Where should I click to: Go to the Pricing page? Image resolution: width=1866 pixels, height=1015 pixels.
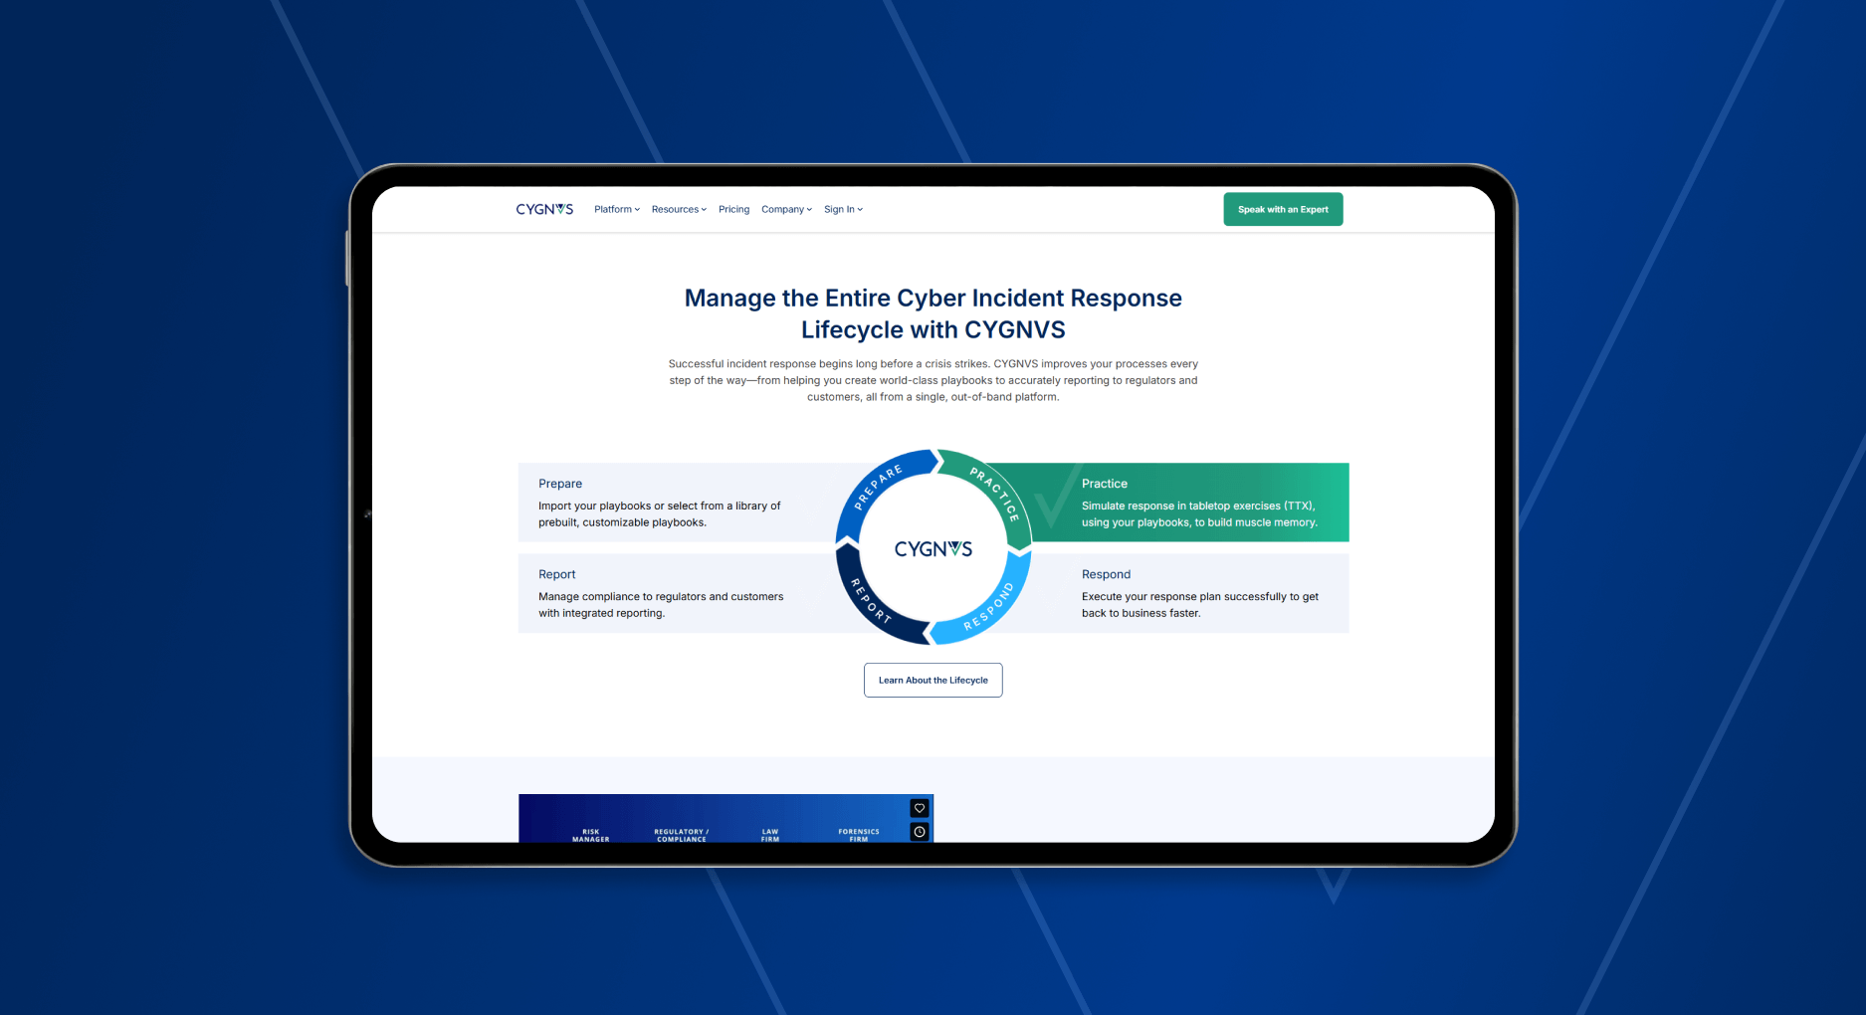pyautogui.click(x=733, y=209)
